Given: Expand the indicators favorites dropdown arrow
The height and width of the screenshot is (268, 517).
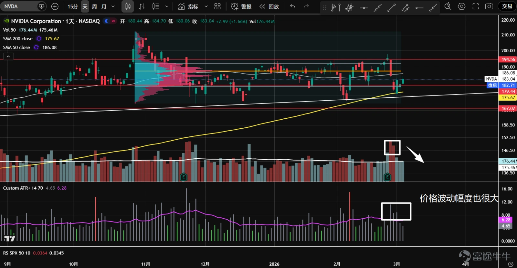Looking at the screenshot, I should pyautogui.click(x=206, y=6).
